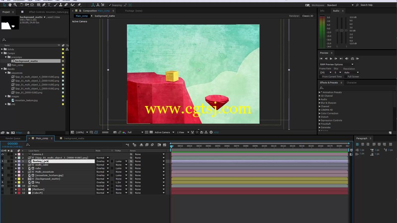397x223 pixels.
Task: Select the Pan Behind anchor tool
Action: pos(32,5)
